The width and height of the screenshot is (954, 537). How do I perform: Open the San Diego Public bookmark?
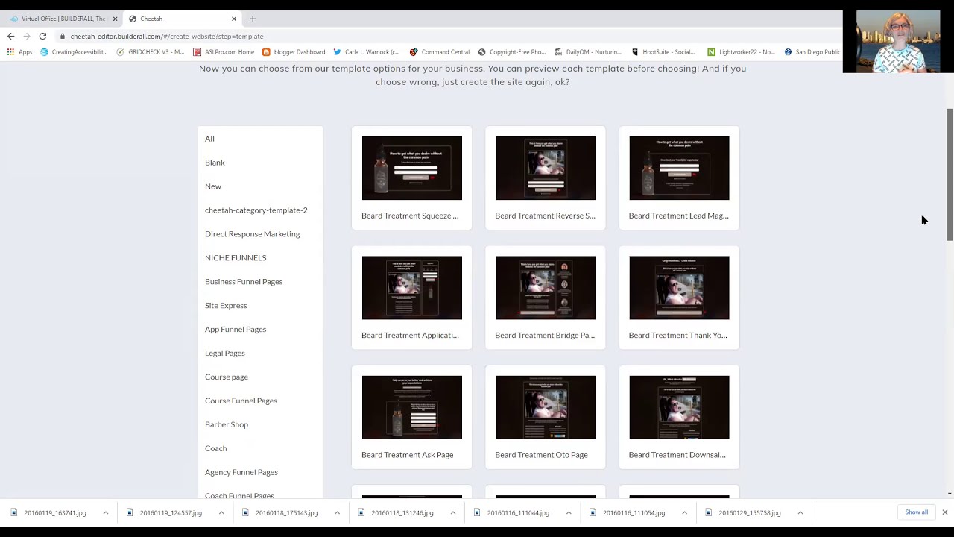812,52
